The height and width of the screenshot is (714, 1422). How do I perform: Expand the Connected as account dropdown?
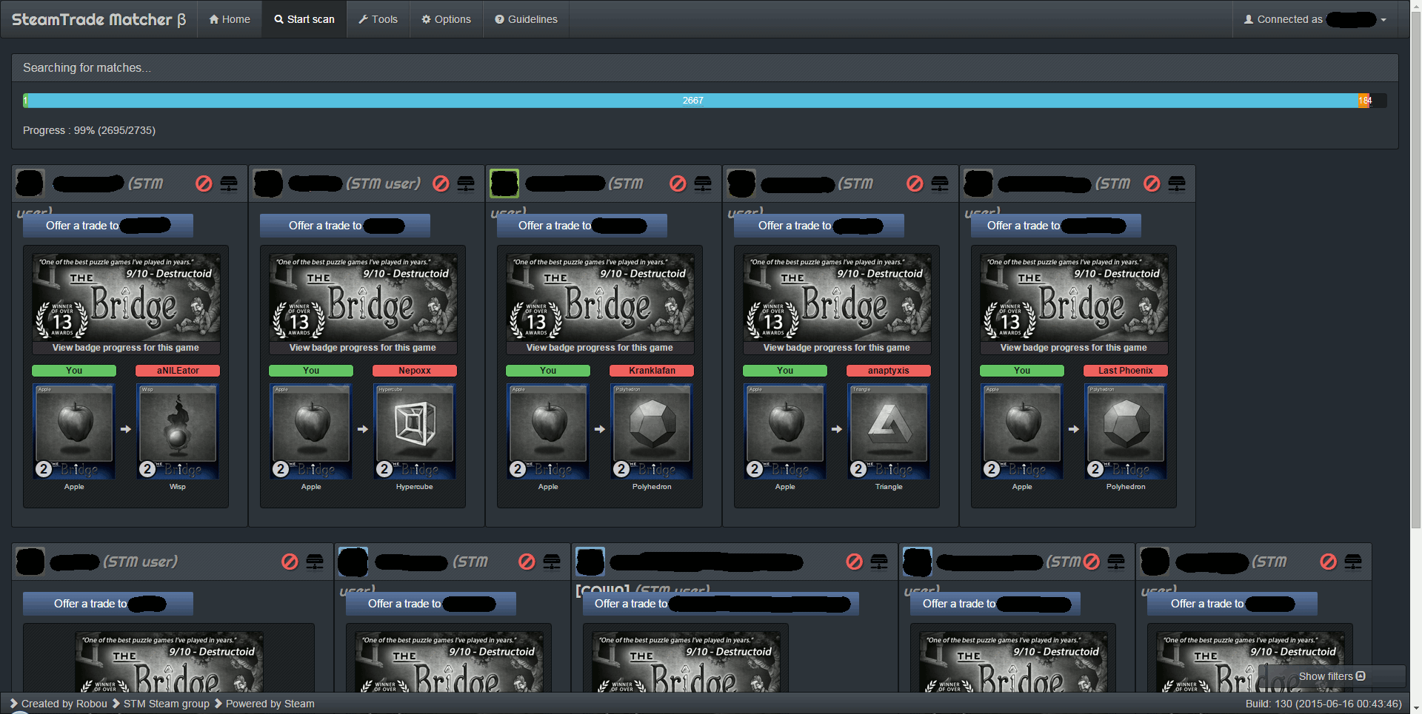1315,19
